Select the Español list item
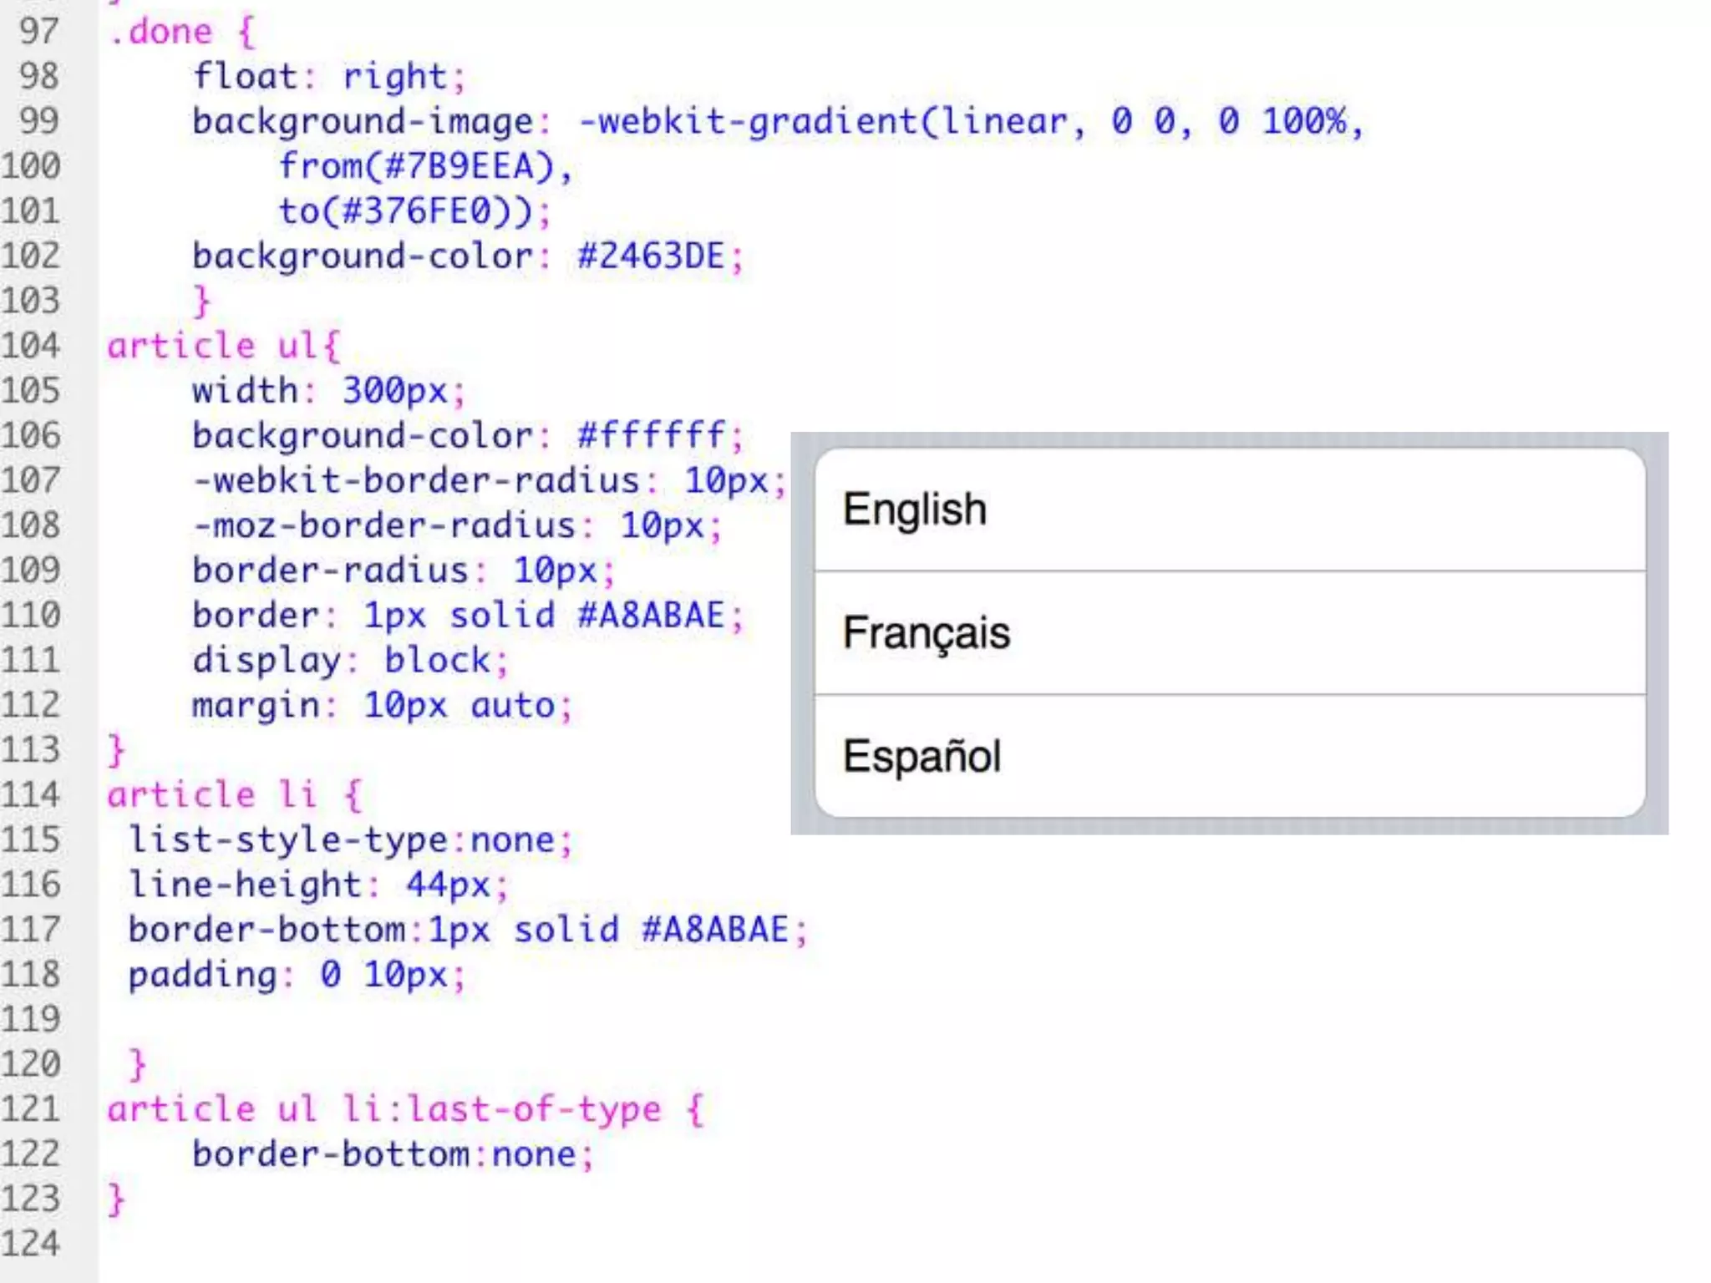Viewport: 1711px width, 1283px height. [1230, 756]
